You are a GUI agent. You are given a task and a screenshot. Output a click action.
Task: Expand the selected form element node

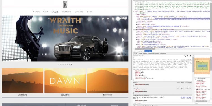point(137,29)
